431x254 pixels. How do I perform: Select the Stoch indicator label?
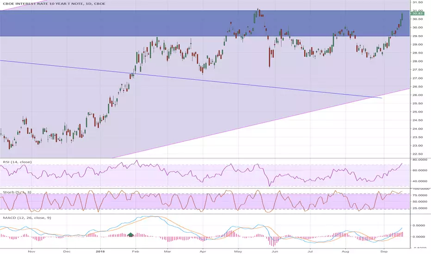17,192
